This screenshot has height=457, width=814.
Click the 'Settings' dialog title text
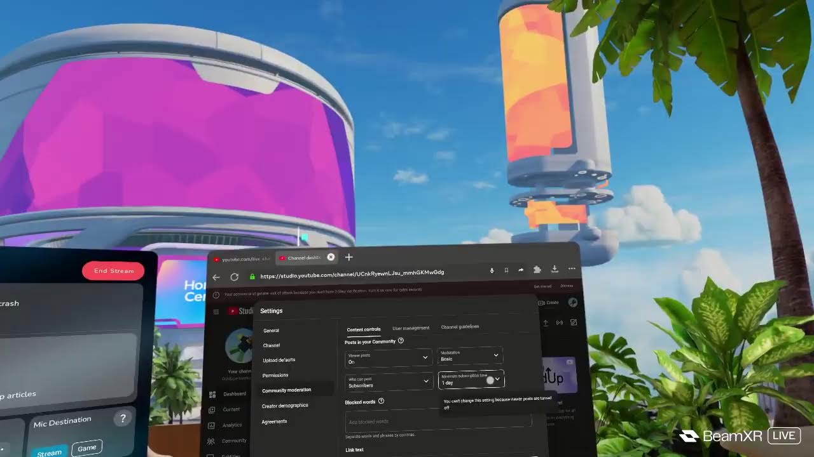click(271, 311)
